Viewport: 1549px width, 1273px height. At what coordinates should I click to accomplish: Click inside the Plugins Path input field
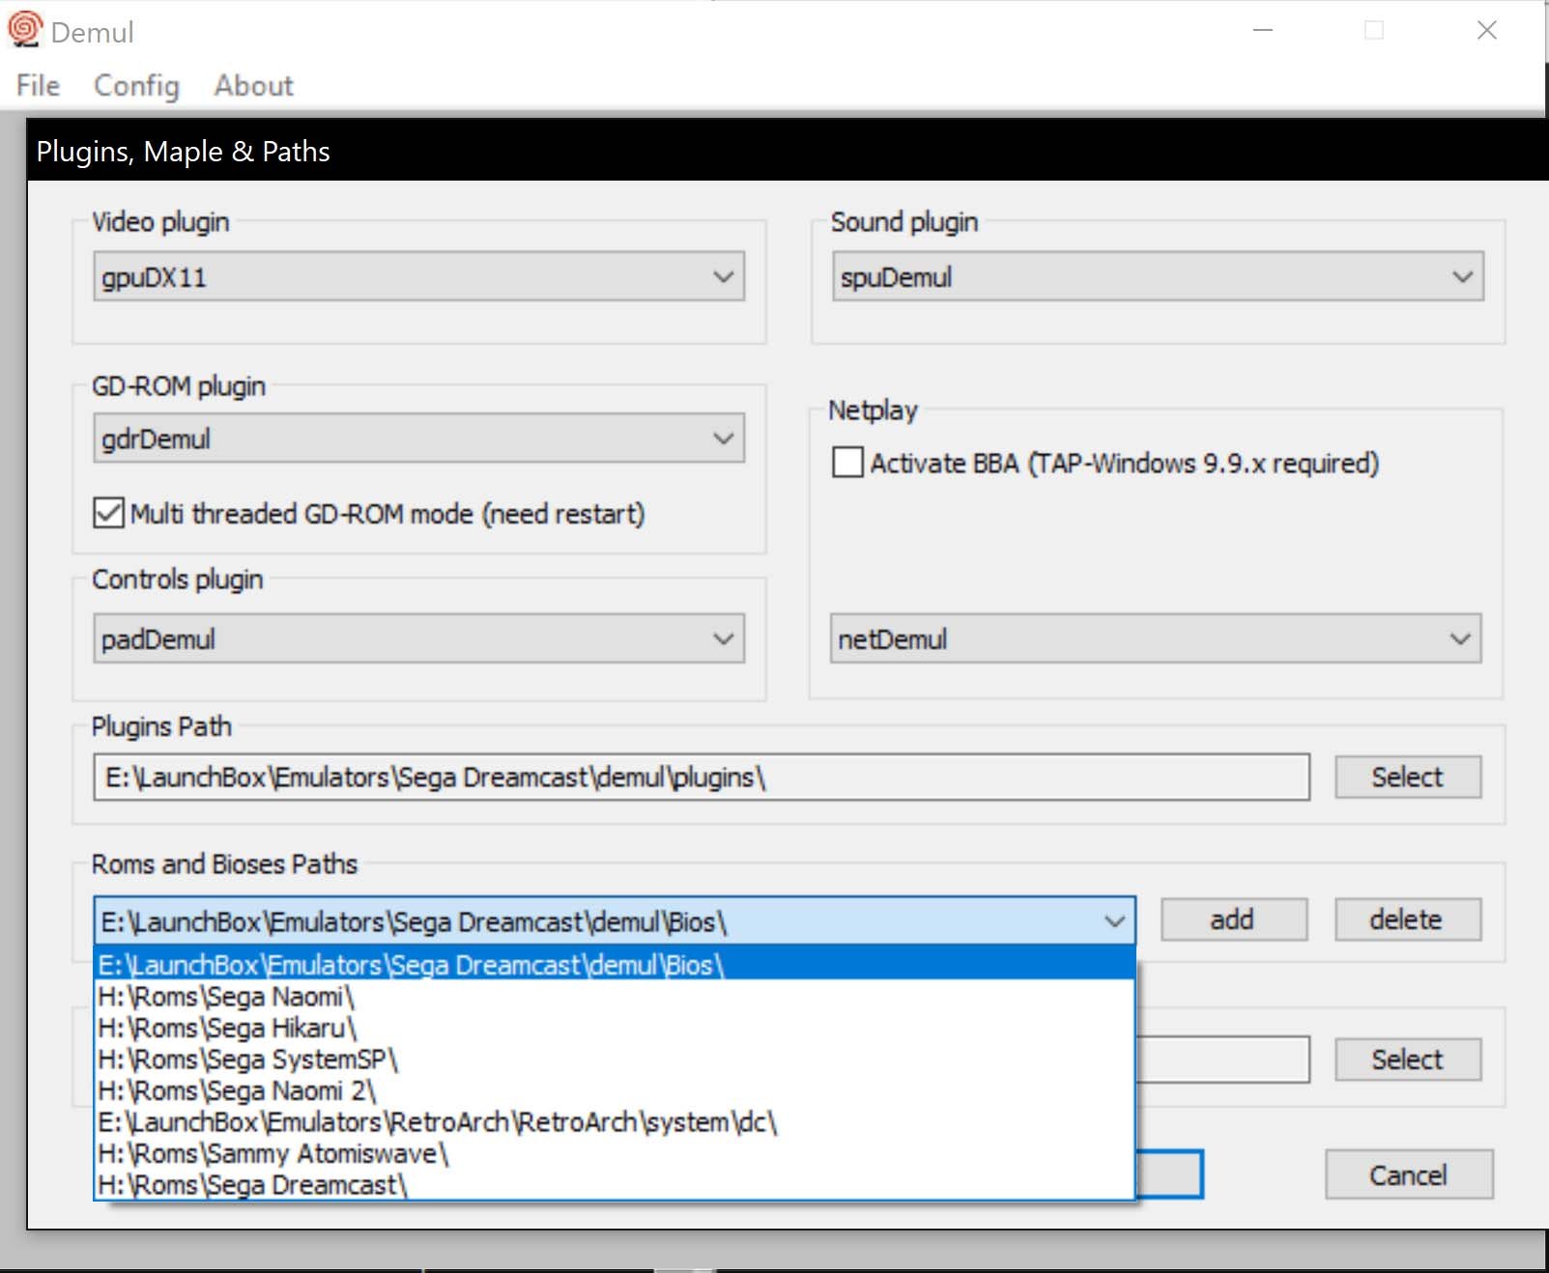coord(702,777)
